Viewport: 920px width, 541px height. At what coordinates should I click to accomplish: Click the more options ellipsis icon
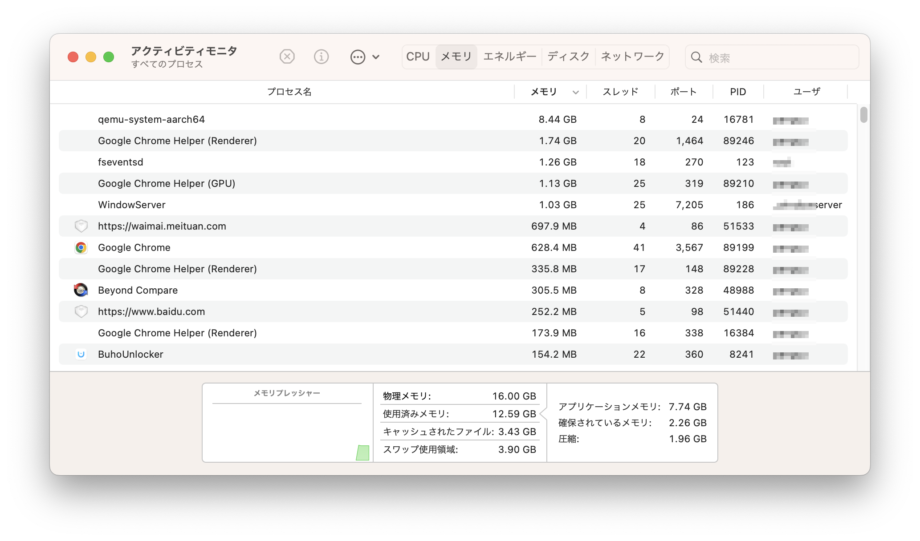pos(358,57)
